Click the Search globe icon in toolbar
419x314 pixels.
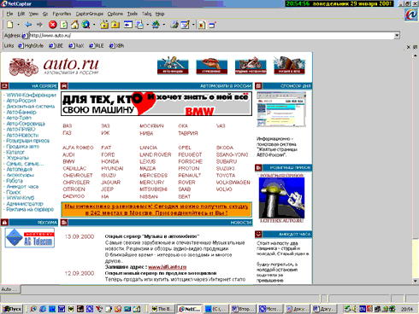86,25
